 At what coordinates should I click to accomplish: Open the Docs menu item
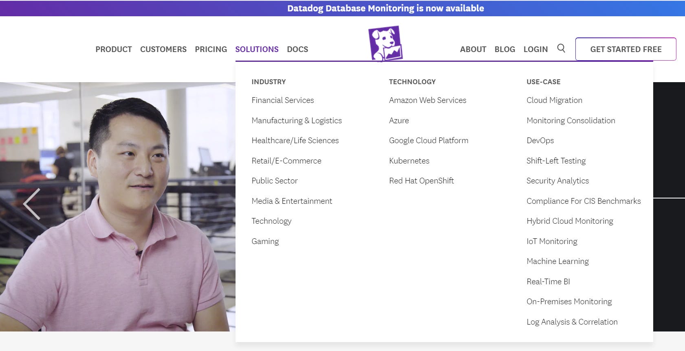click(x=297, y=49)
